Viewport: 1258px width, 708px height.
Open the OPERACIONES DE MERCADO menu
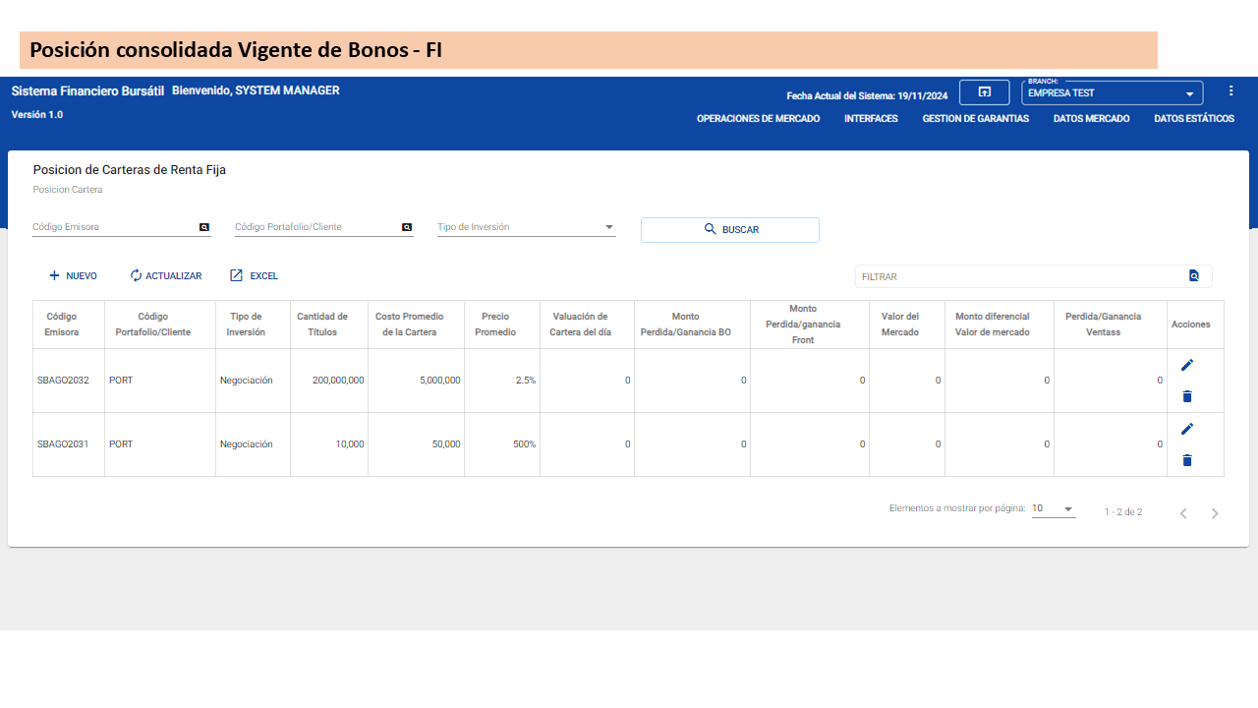[x=758, y=118]
